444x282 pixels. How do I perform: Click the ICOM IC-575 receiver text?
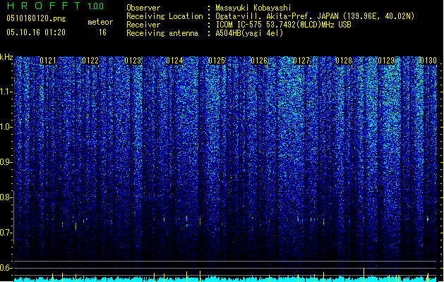click(x=283, y=25)
